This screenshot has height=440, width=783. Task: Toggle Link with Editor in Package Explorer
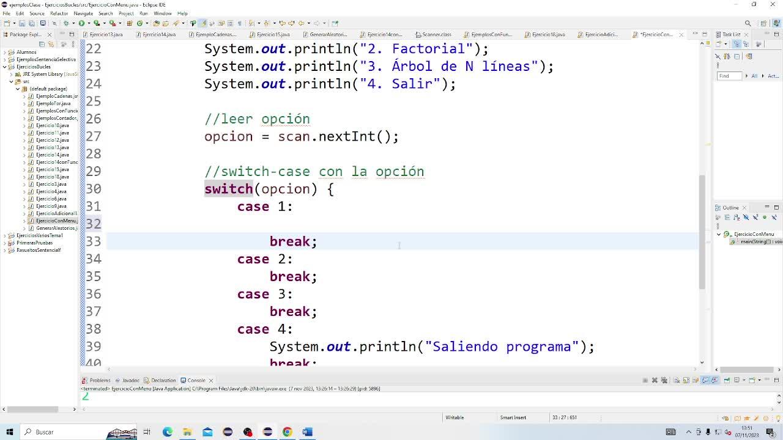coord(51,44)
